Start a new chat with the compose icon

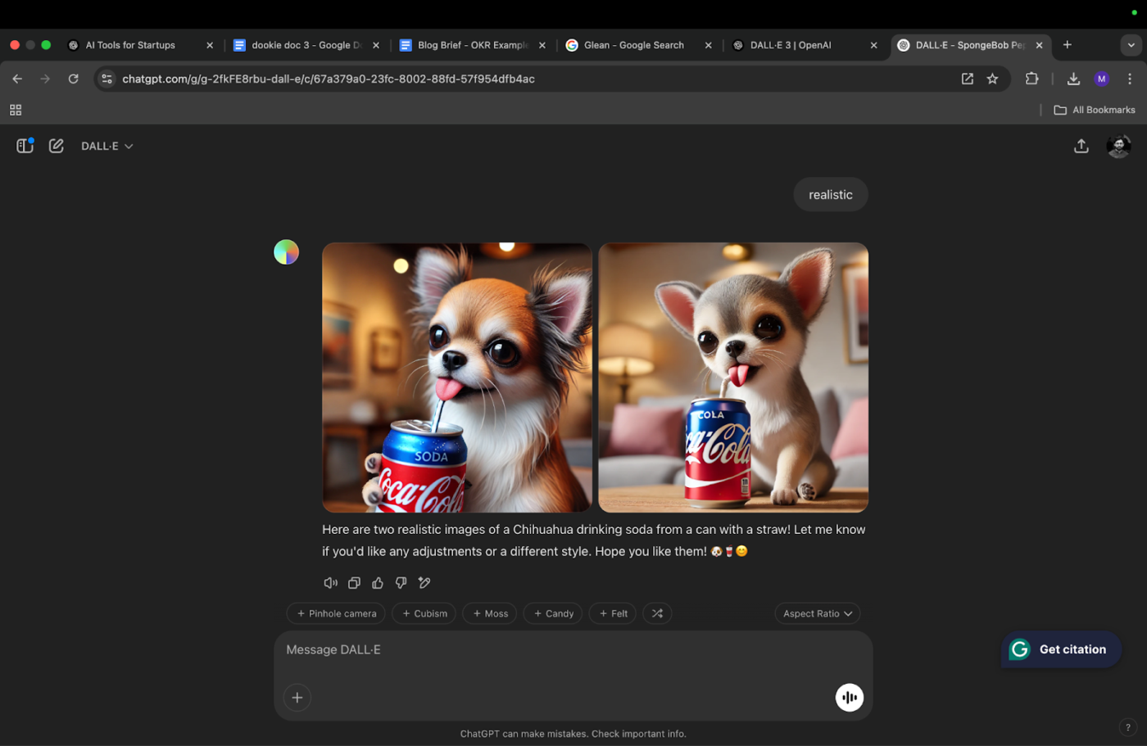pos(56,146)
